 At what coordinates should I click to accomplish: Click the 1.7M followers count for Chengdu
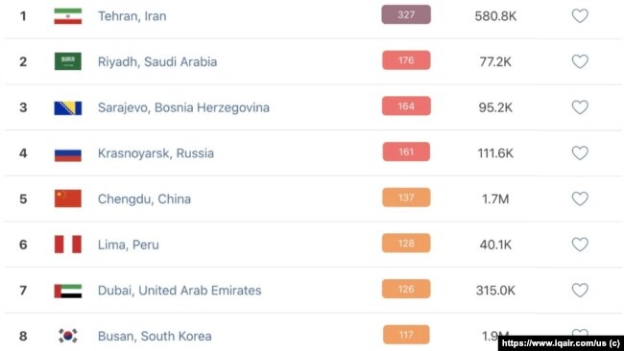click(x=495, y=199)
